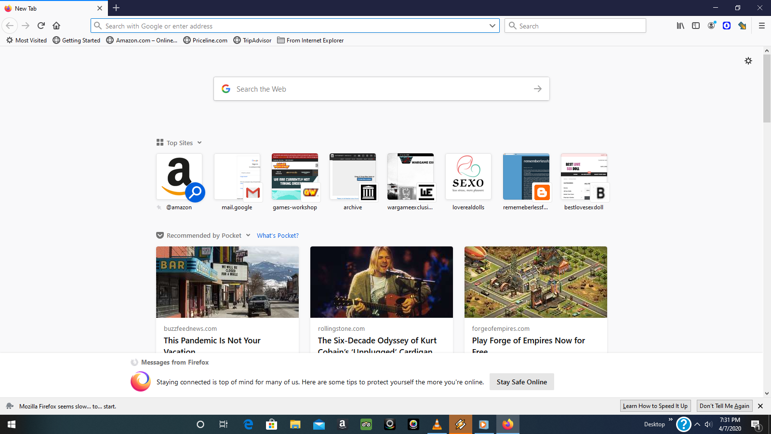Close the New Tab tab

(x=100, y=8)
